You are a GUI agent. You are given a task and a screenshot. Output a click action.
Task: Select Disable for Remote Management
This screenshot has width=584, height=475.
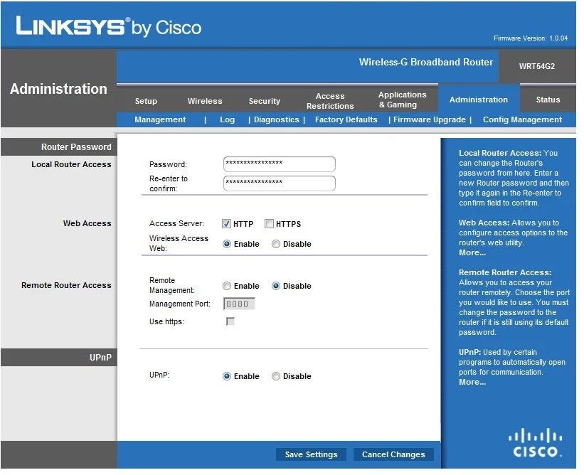point(275,286)
